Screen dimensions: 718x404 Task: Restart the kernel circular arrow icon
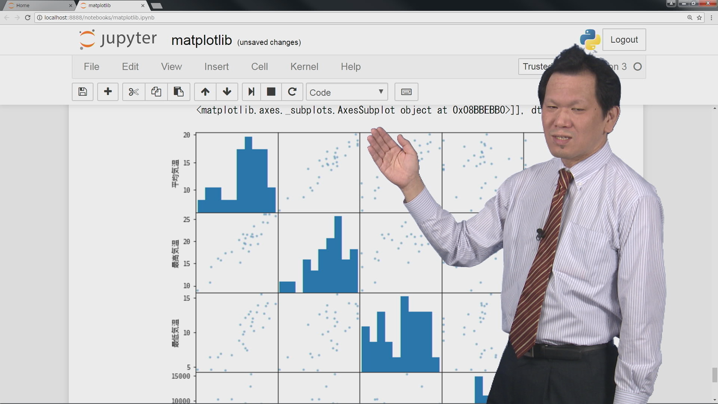[292, 92]
